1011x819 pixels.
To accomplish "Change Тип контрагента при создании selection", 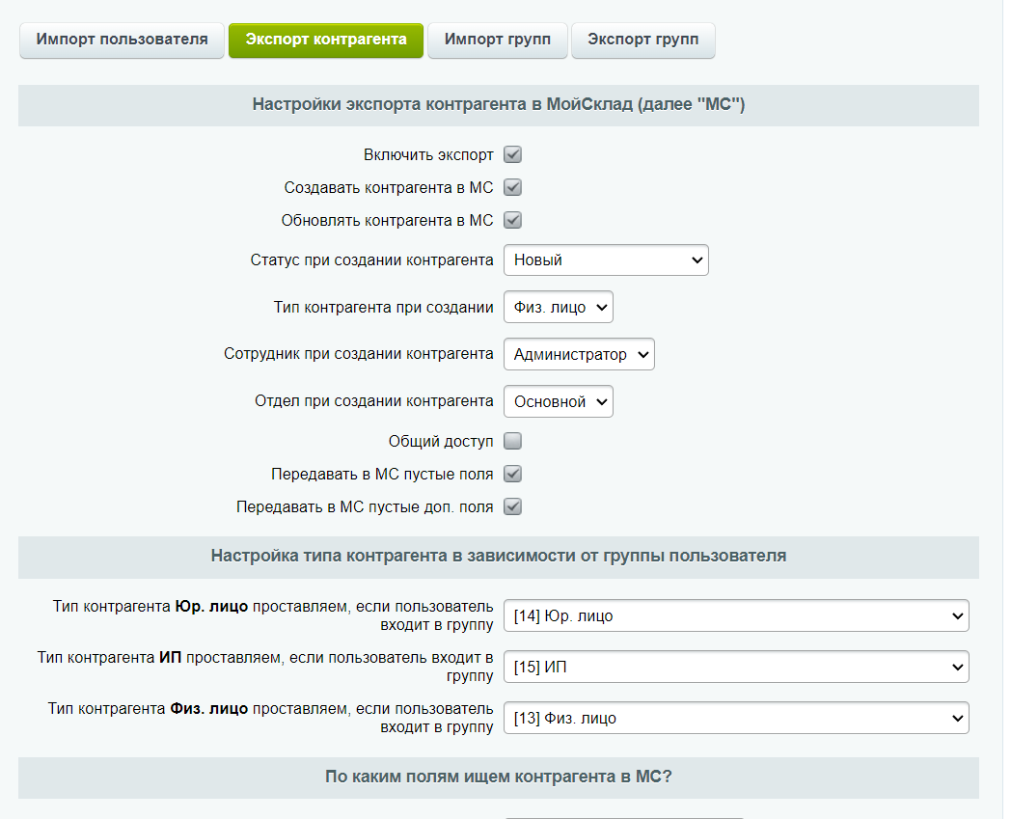I will click(x=558, y=307).
